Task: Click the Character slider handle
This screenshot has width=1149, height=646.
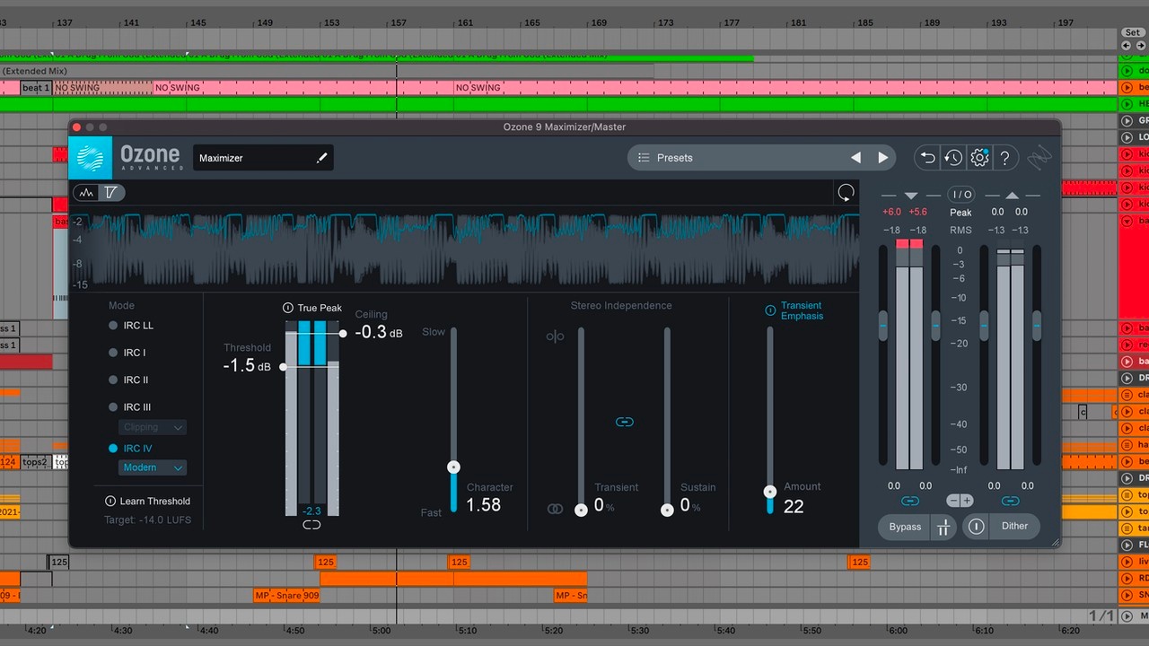Action: coord(454,467)
